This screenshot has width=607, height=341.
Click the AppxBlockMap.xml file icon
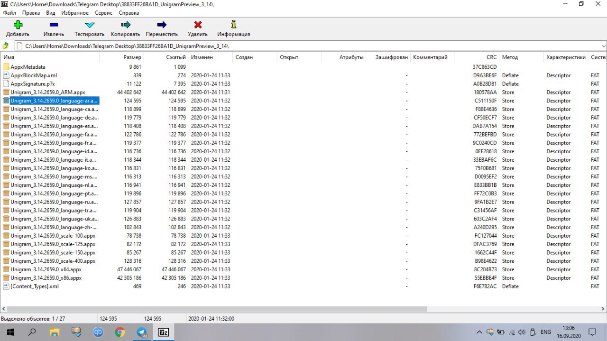6,75
